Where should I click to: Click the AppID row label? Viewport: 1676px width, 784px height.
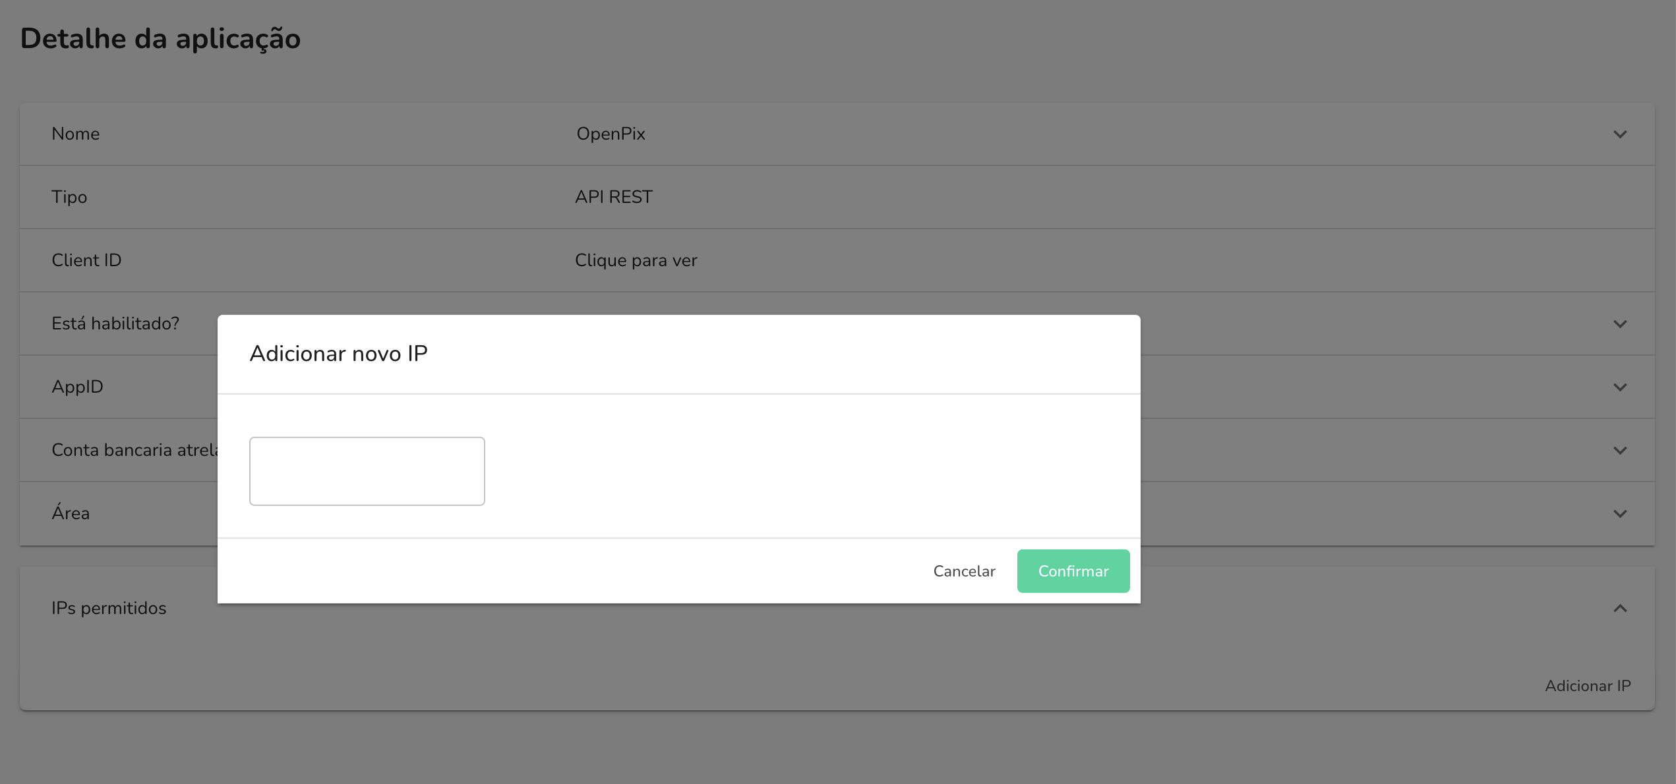[77, 387]
